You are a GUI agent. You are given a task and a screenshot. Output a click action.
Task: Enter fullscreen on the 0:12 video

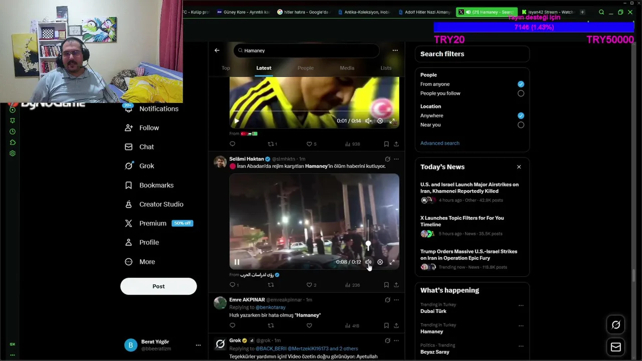pyautogui.click(x=392, y=262)
